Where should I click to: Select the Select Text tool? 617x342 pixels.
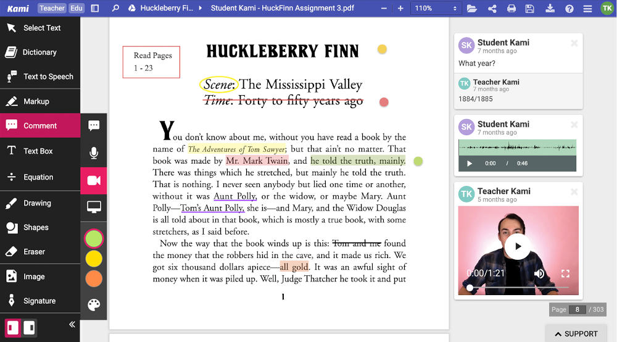(39, 28)
